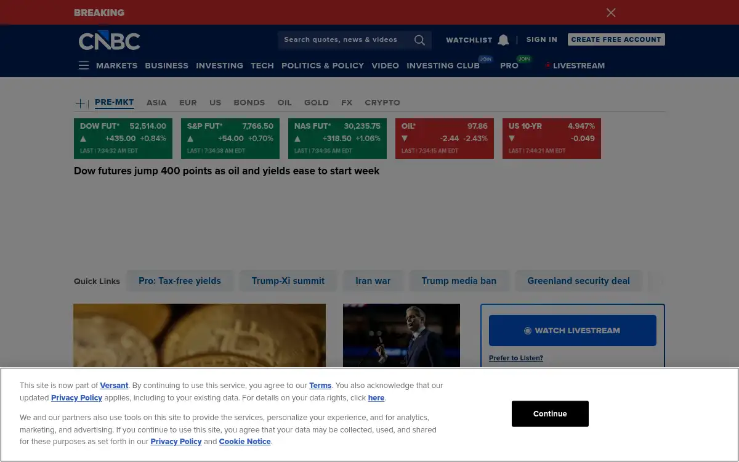This screenshot has width=739, height=462.
Task: Open first paragraph Privacy Policy link
Action: (x=77, y=398)
